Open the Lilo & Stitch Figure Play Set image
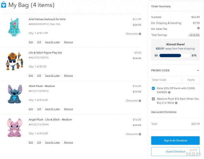The width and height of the screenshot is (204, 159). 14,61
